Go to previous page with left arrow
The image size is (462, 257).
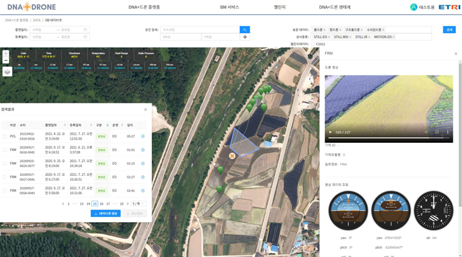(63, 204)
